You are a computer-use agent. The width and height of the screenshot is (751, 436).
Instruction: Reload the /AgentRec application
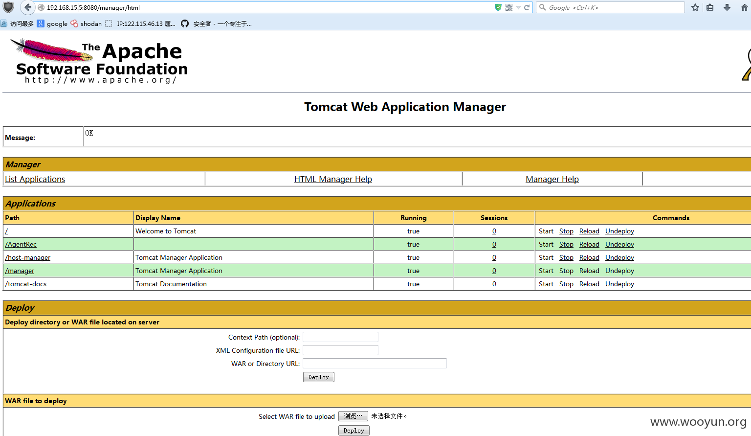tap(589, 244)
